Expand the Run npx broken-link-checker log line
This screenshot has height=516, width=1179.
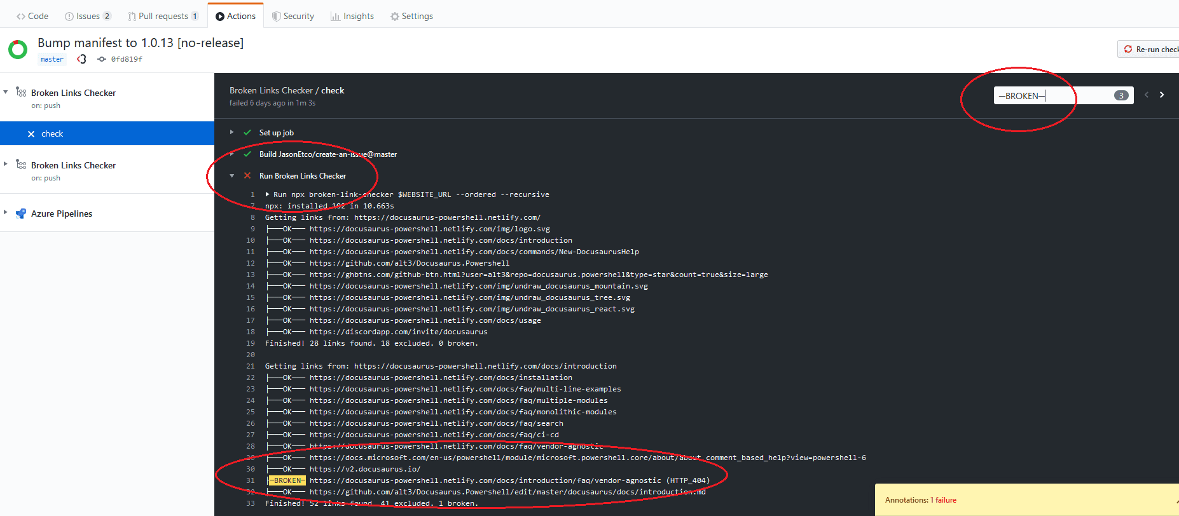(x=268, y=194)
